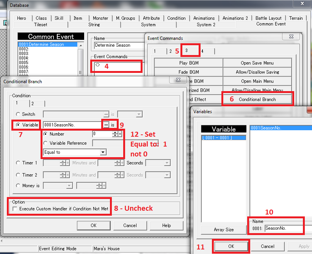312x254 pixels.
Task: Click Cancel in Conditional Branch dialog
Action: point(130,226)
